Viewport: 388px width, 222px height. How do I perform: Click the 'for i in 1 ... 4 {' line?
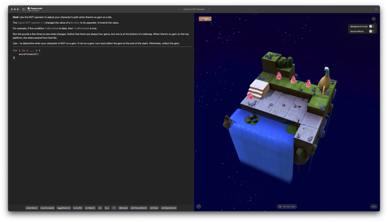[x=26, y=50]
